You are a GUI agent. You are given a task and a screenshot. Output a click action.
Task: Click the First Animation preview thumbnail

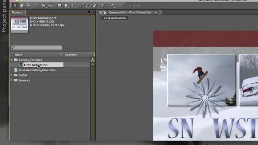(20, 25)
